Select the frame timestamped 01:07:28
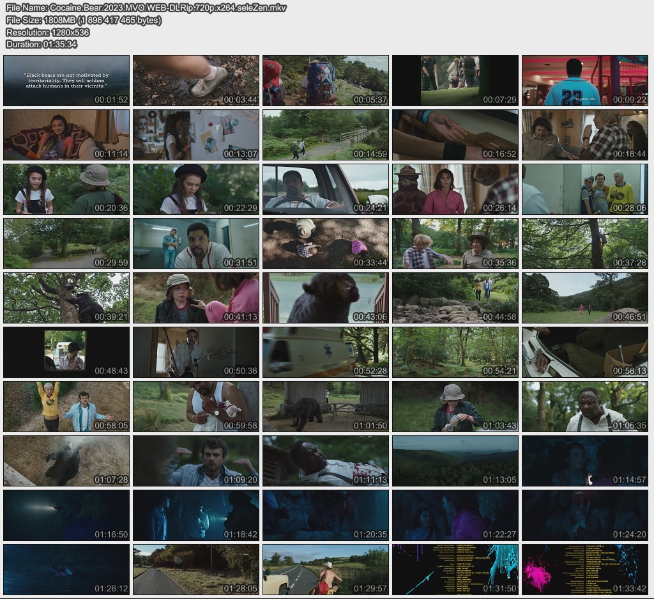 point(66,461)
